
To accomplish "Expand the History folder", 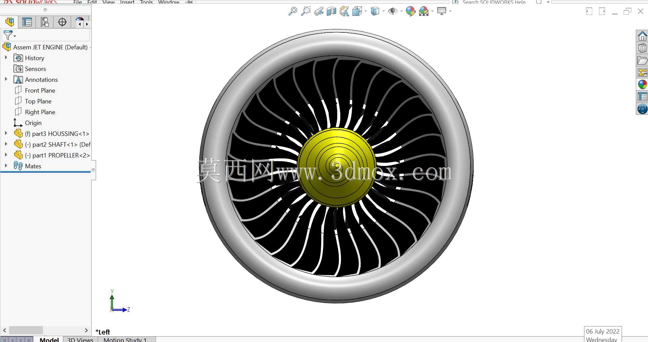I will coord(6,58).
